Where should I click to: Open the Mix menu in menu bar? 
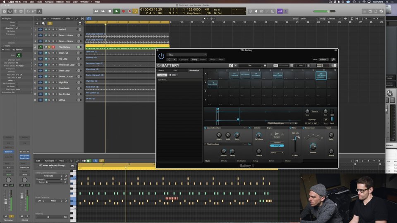(68, 2)
